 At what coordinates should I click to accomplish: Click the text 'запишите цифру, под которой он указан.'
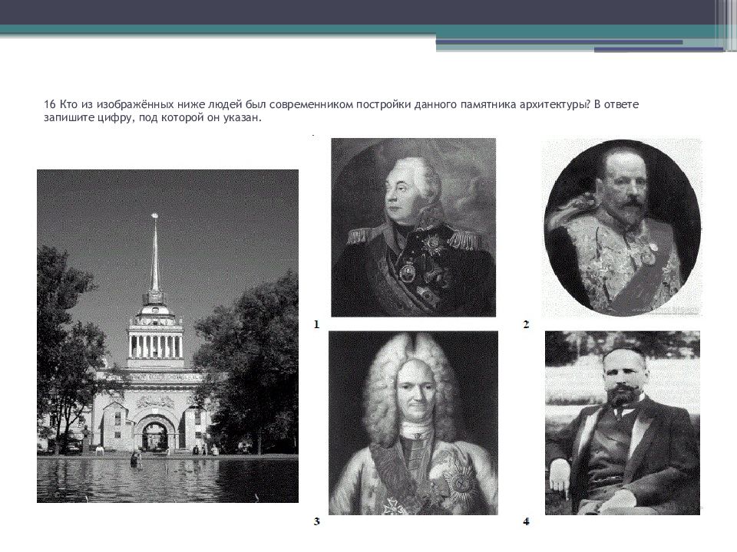tap(153, 117)
